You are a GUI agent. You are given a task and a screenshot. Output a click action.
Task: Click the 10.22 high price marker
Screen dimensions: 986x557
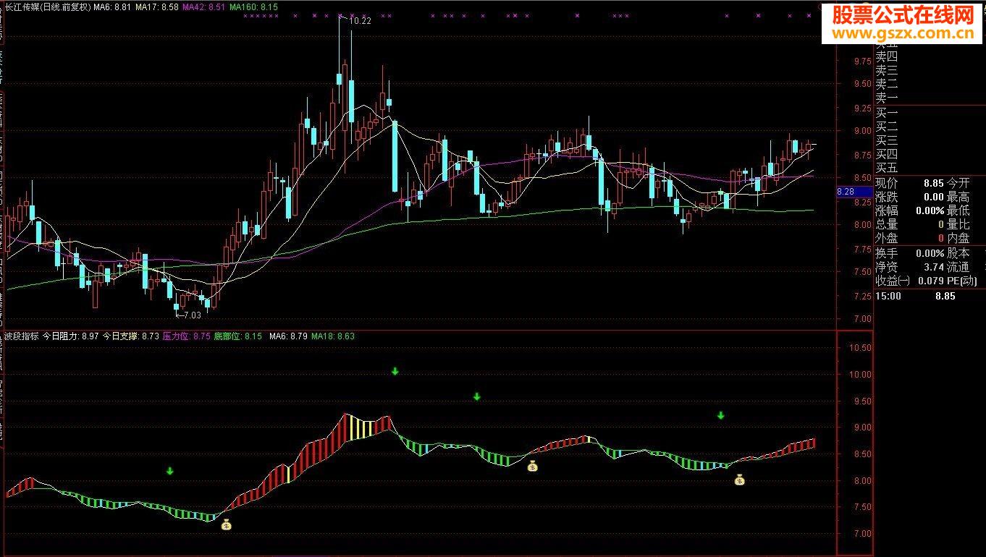[x=360, y=21]
